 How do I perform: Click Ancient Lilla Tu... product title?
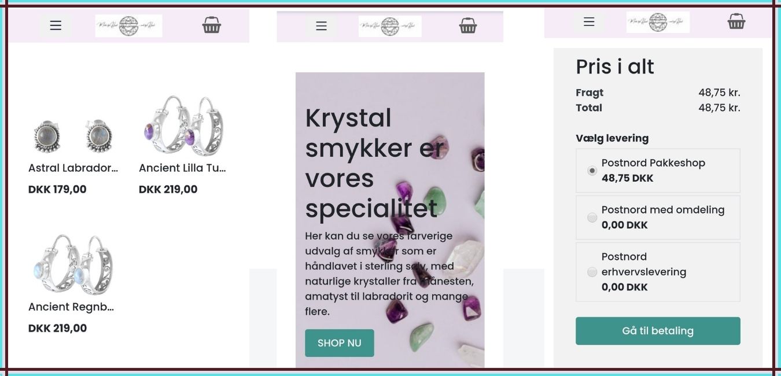pyautogui.click(x=182, y=168)
